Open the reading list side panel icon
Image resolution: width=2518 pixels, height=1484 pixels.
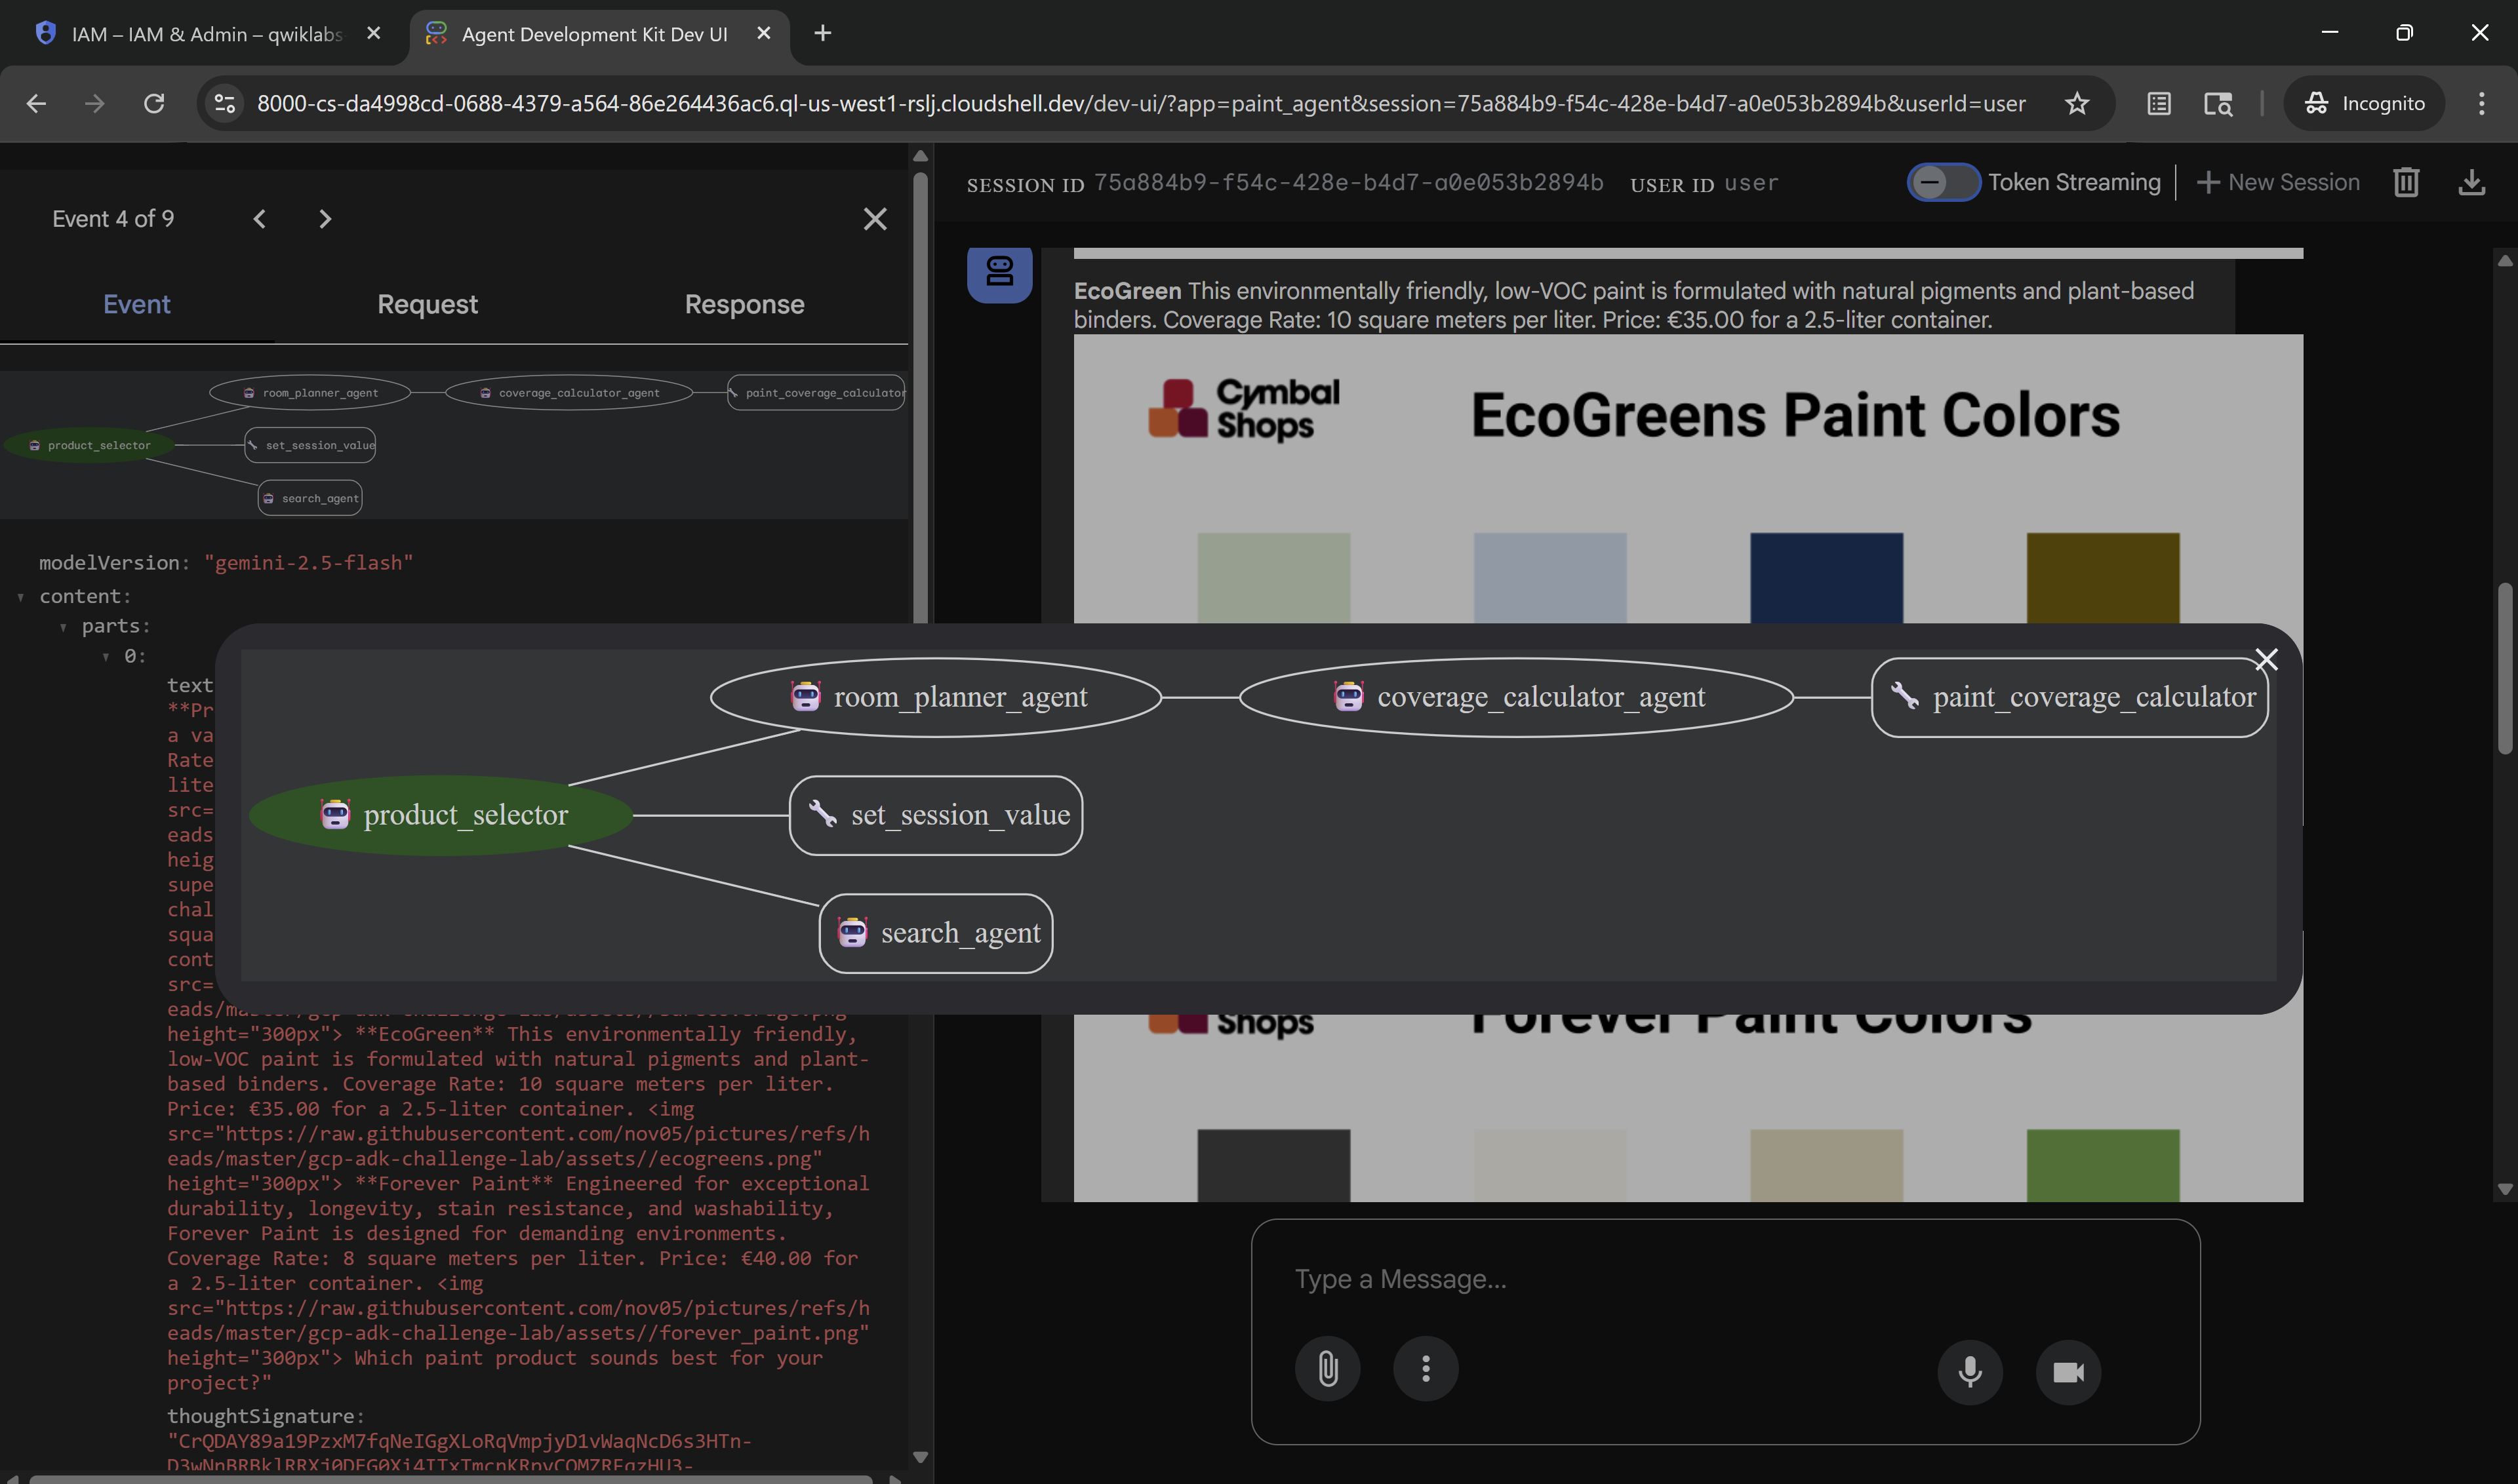[2159, 103]
